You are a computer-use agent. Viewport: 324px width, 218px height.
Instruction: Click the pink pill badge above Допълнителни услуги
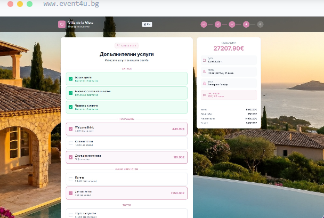(x=127, y=45)
